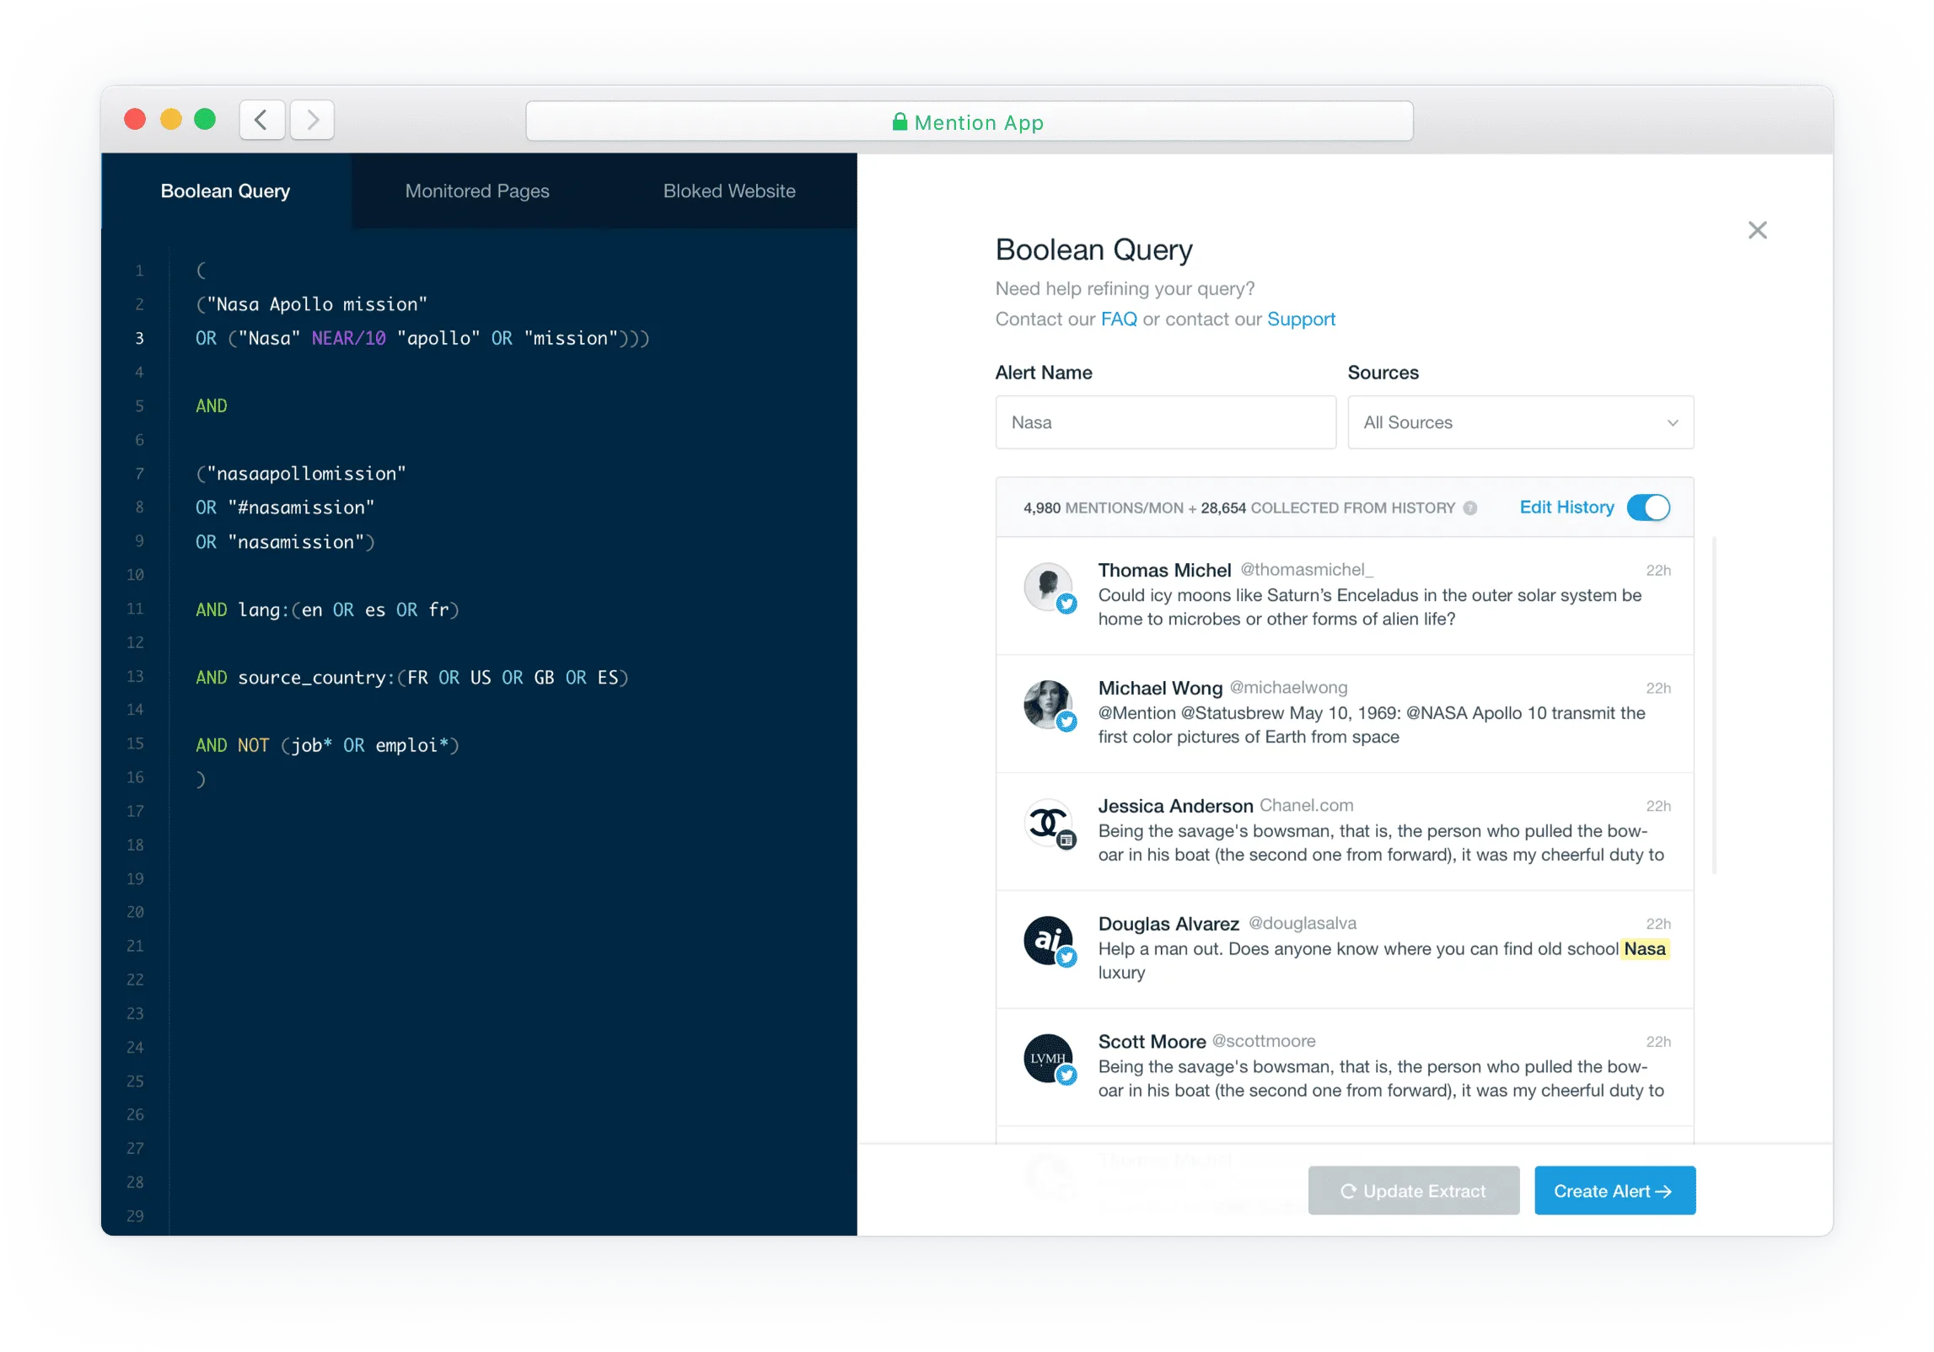The height and width of the screenshot is (1352, 1934).
Task: Click the Twitter badge on Scott Moore's avatar
Action: (1066, 1076)
